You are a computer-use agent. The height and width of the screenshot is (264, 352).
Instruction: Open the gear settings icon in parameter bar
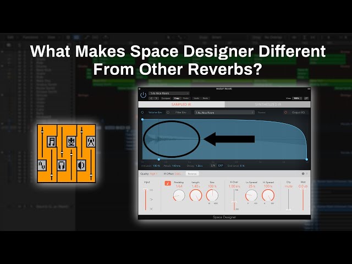[303, 174]
